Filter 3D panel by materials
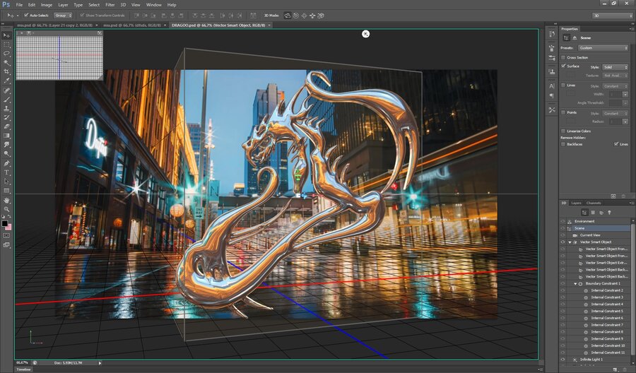636x373 pixels. (x=601, y=212)
